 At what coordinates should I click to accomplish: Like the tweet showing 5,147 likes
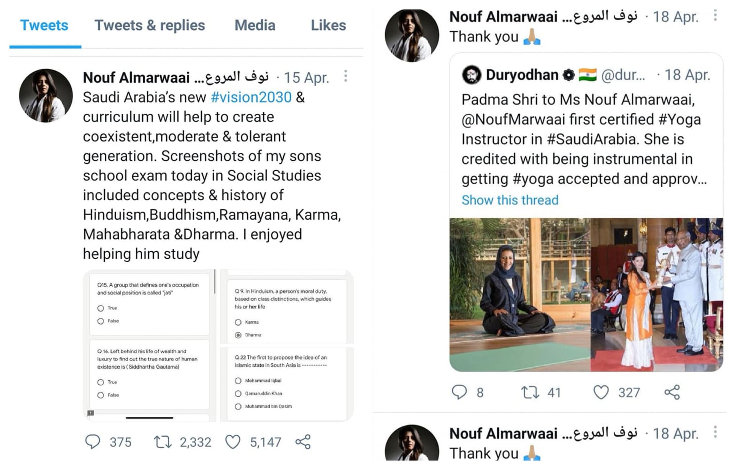(233, 442)
